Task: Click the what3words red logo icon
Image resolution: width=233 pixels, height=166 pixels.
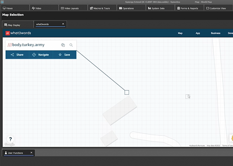Action: point(8,33)
